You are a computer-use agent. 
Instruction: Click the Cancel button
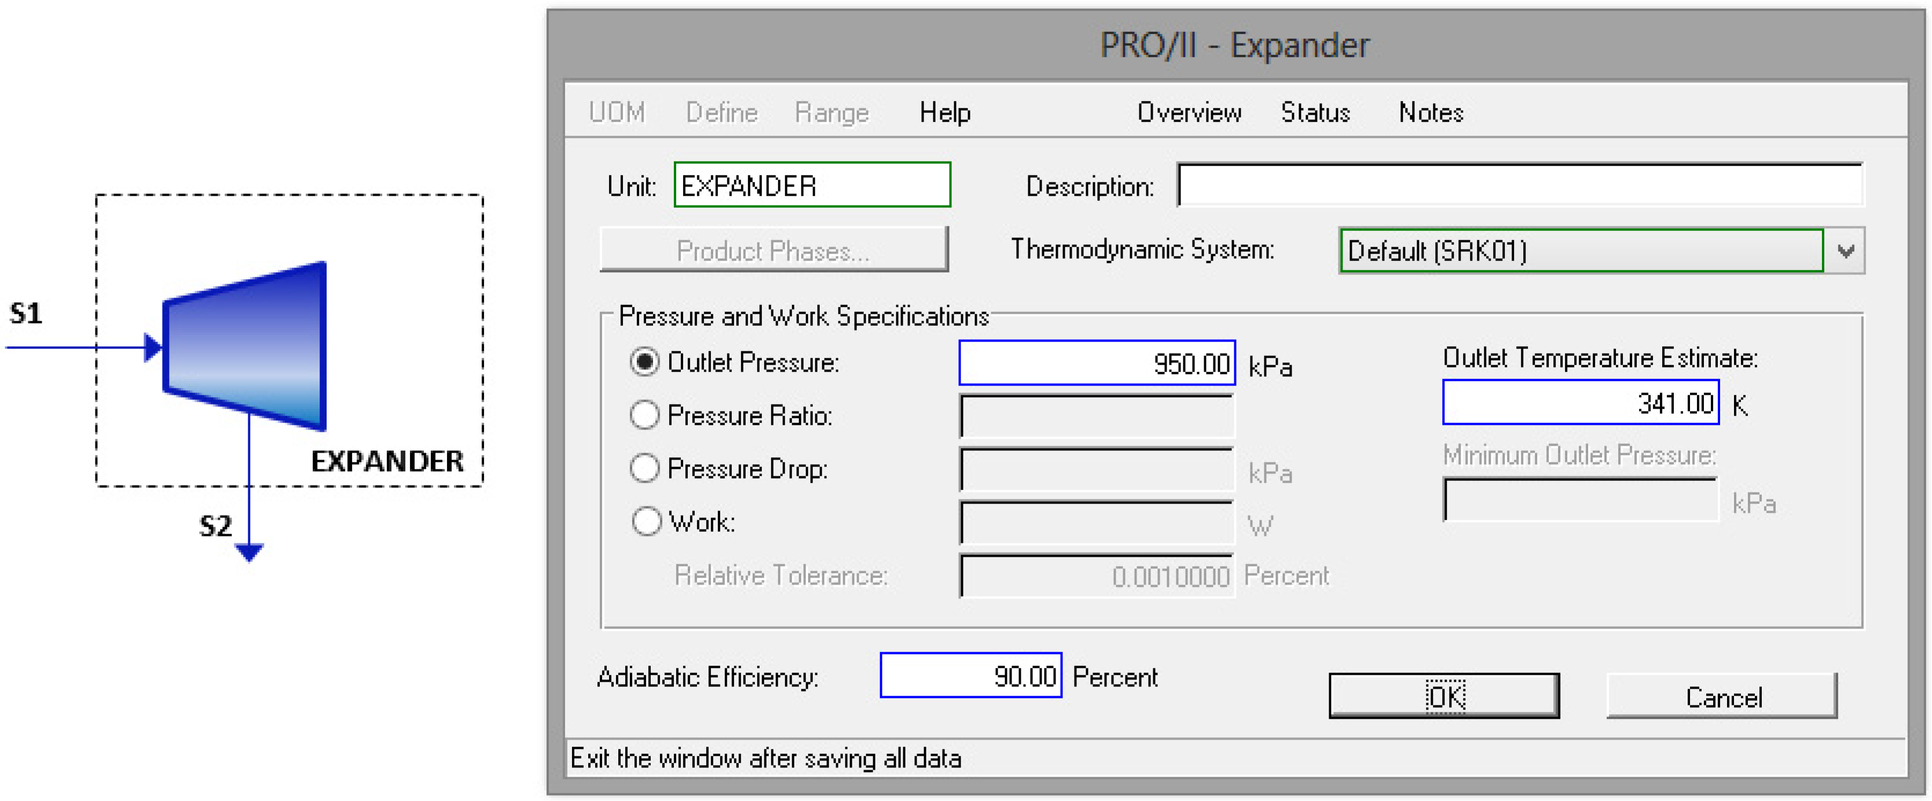click(x=1723, y=697)
